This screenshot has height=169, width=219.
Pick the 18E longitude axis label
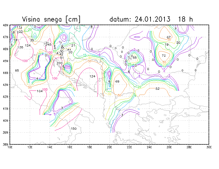tap(90, 147)
